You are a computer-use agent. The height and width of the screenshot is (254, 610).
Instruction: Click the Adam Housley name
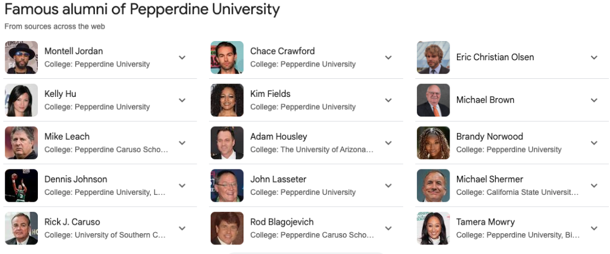point(278,136)
